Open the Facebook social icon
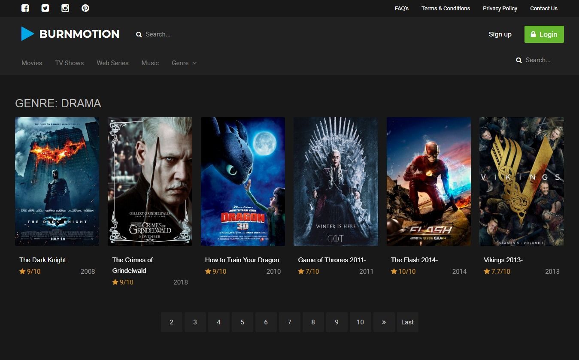The width and height of the screenshot is (579, 360). tap(25, 8)
